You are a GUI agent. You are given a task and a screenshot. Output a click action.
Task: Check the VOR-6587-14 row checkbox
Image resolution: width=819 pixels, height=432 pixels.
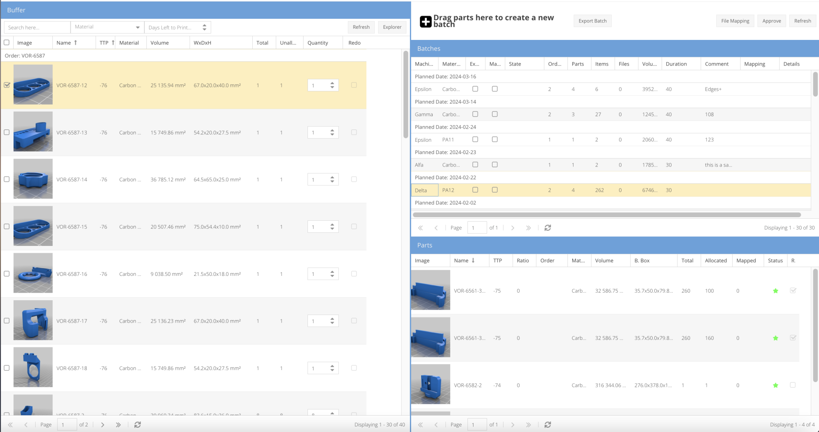[7, 179]
